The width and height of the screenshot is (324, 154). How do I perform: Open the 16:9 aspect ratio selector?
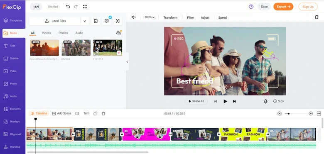pos(36,7)
